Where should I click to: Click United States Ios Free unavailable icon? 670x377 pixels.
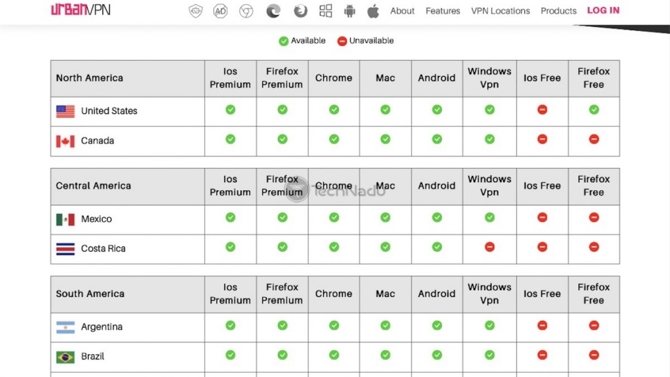[542, 110]
